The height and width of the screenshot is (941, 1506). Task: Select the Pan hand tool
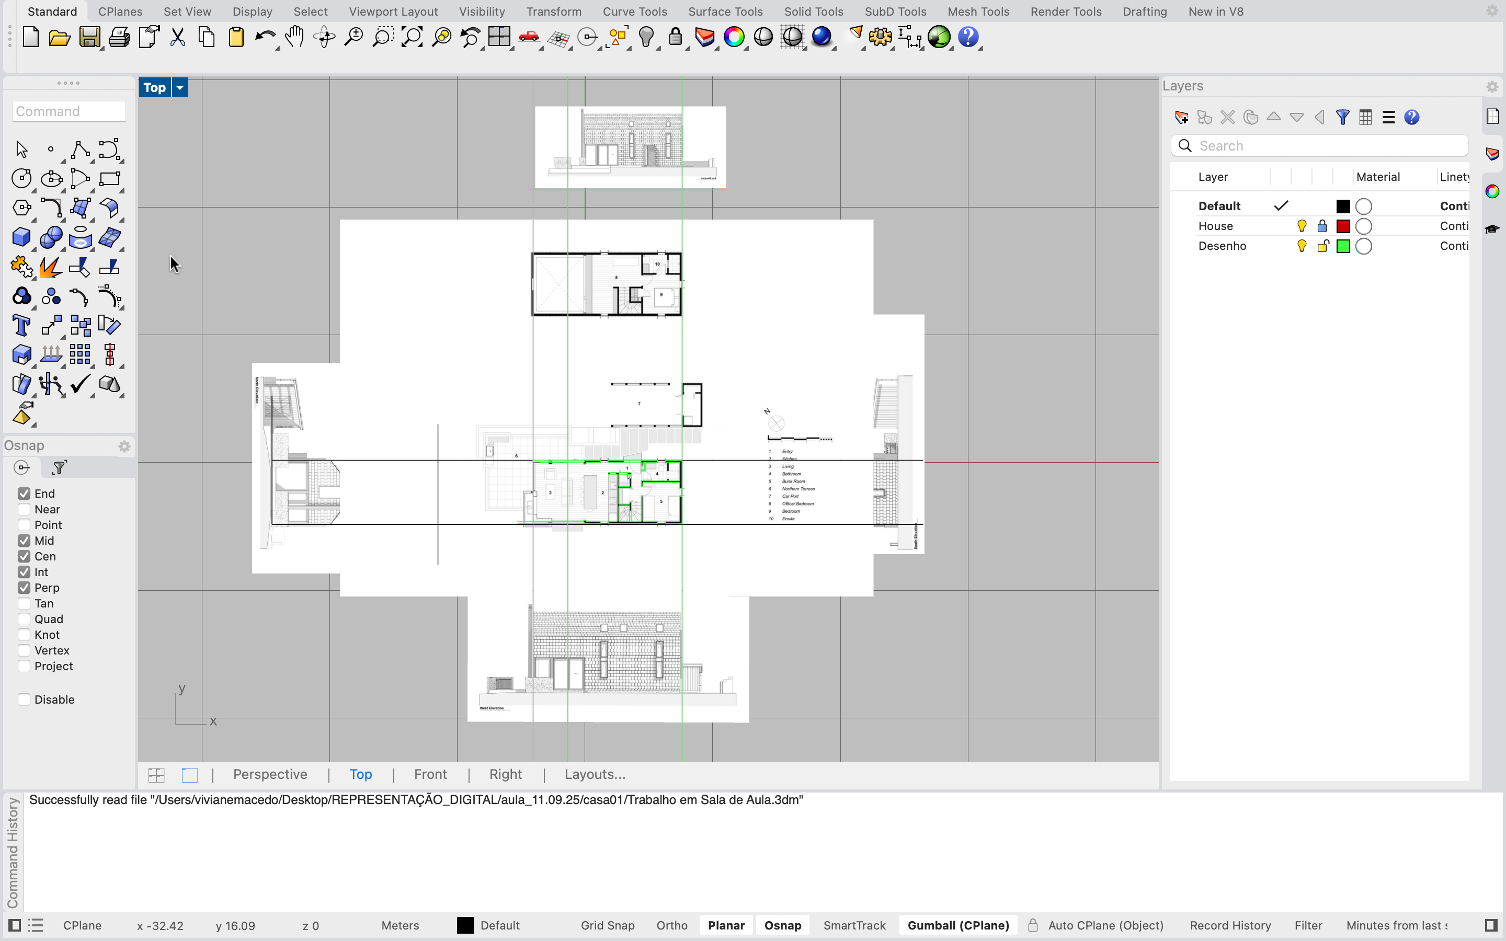coord(294,37)
